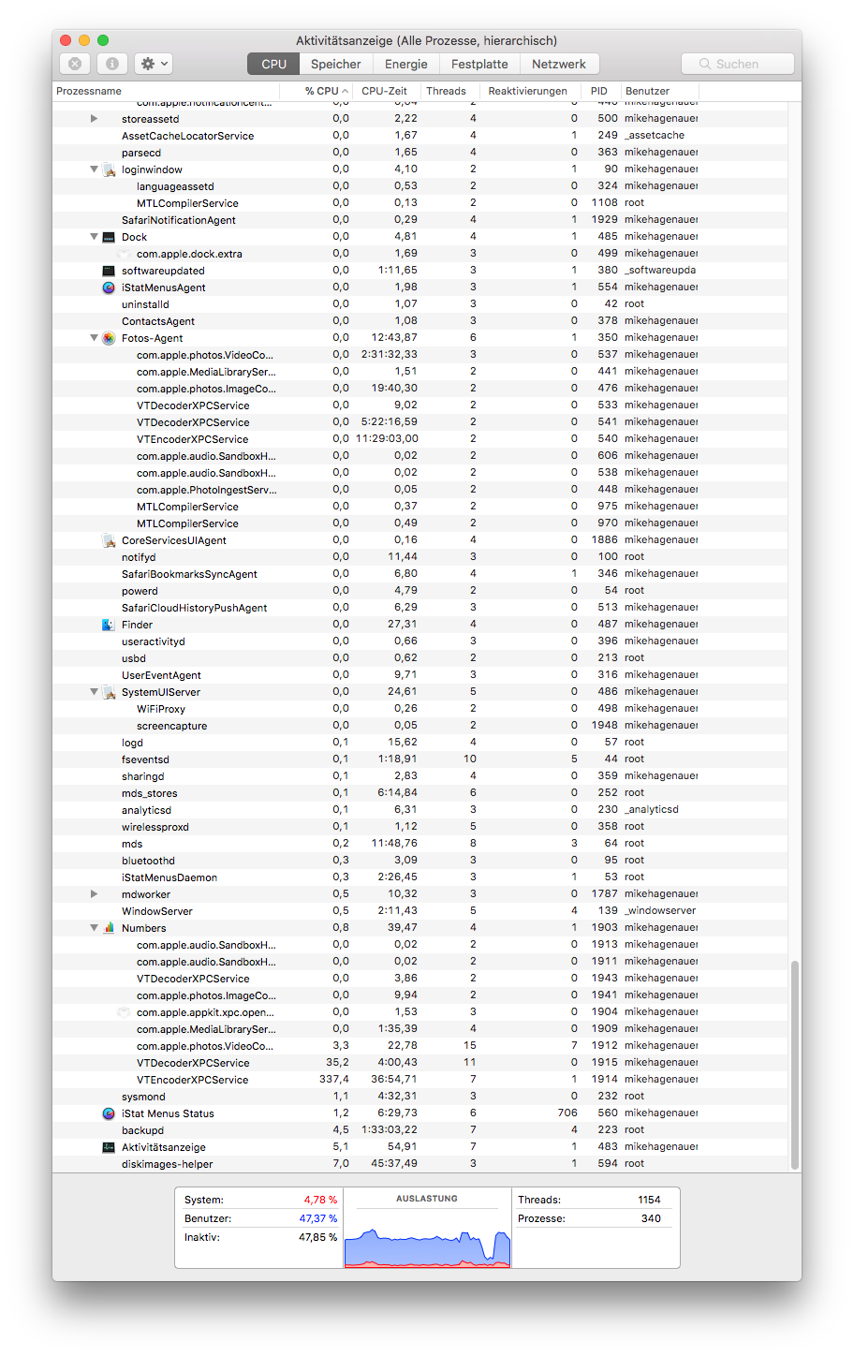854x1356 pixels.
Task: Switch to the Netzwerk tab
Action: 559,64
